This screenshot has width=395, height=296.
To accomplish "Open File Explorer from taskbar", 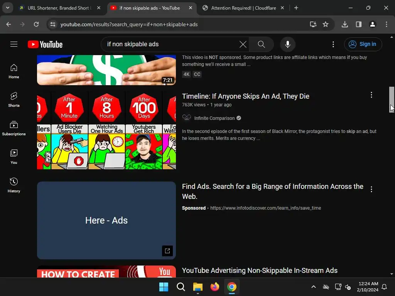I will point(198,287).
